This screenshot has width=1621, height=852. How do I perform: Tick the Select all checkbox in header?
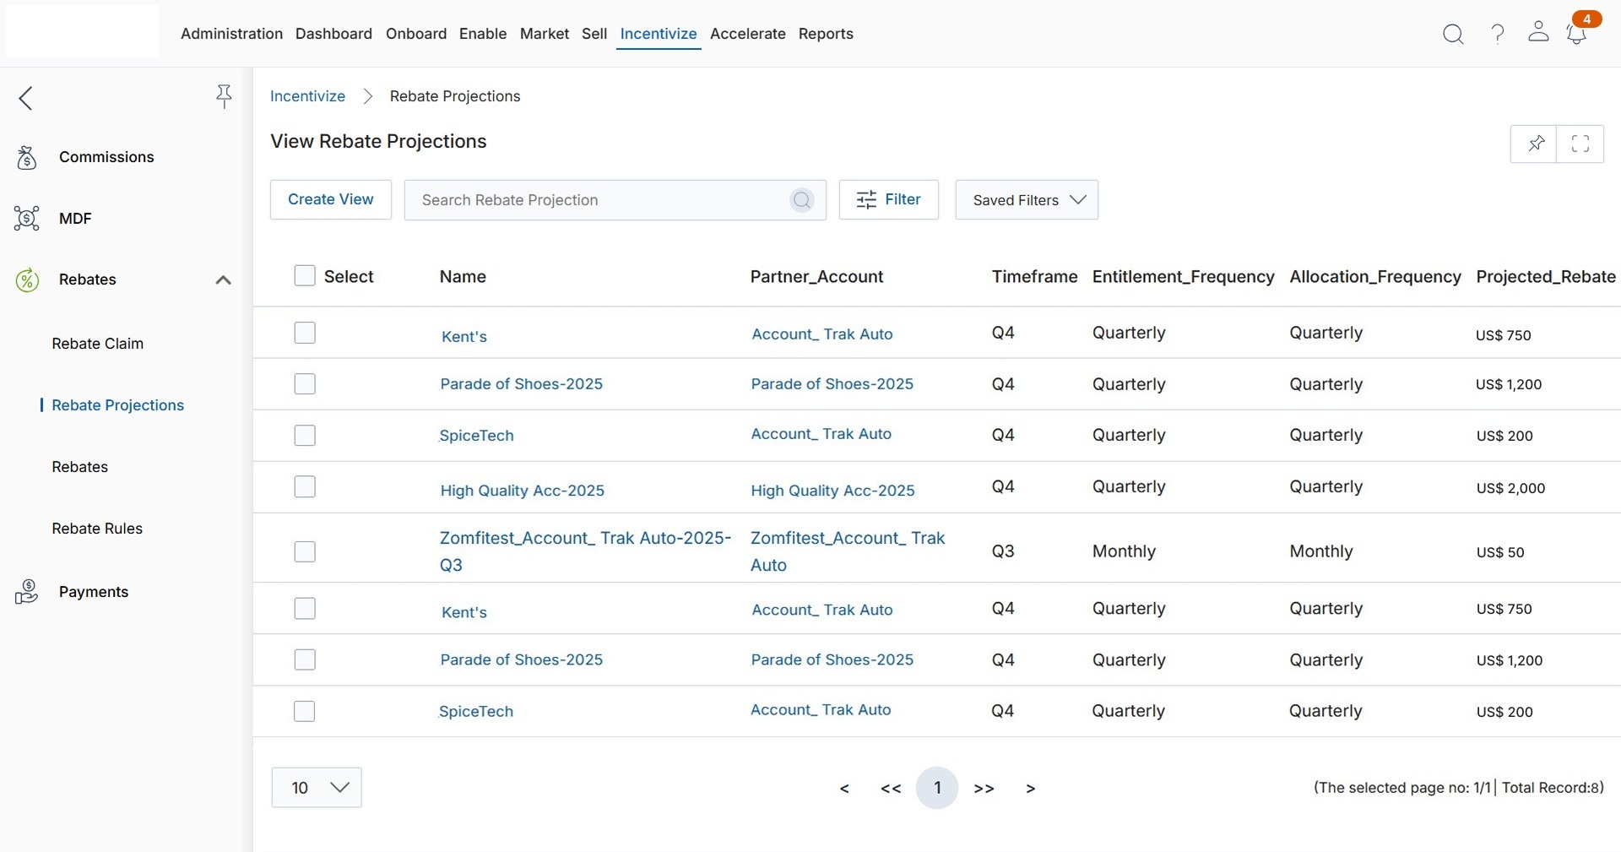[x=305, y=276]
